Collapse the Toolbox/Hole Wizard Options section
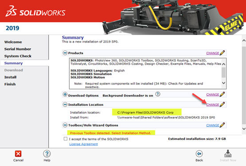Screen dimensions: 246x166 coord(65,125)
